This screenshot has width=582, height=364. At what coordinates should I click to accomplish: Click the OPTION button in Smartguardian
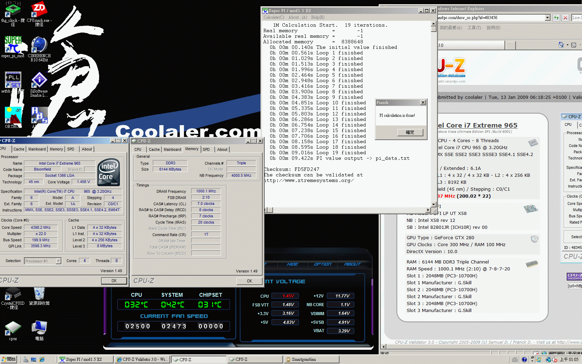(322, 264)
